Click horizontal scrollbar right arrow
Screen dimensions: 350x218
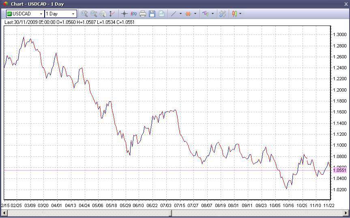[346, 213]
